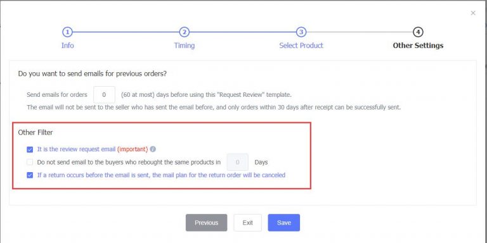Click the blue Save button
Screen dimensions: 487x243
click(x=284, y=223)
